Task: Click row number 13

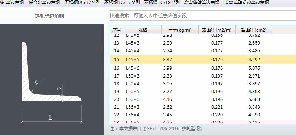Action: click(117, 43)
